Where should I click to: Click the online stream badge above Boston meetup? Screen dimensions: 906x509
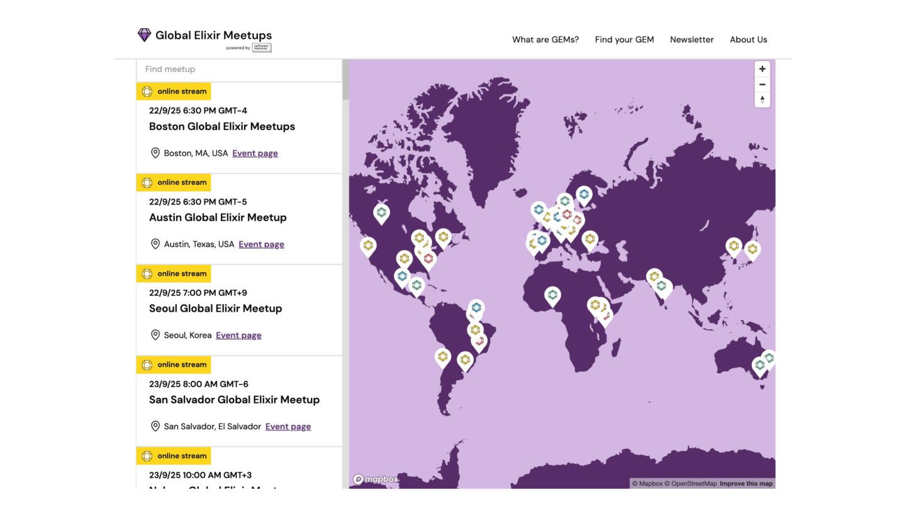coord(174,92)
